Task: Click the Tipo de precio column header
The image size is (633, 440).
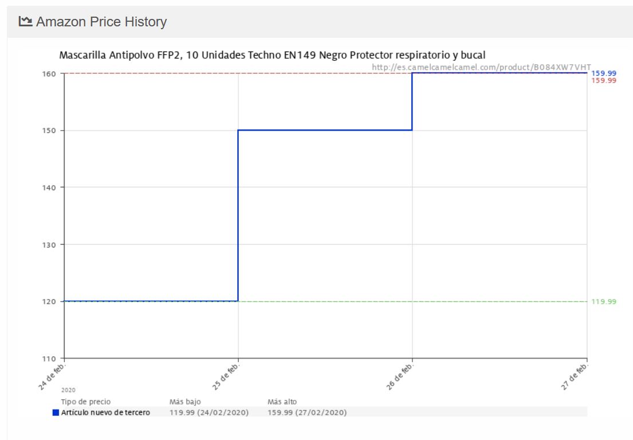Action: 85,402
